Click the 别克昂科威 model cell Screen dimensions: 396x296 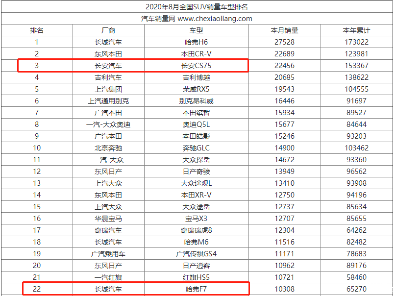[196, 101]
